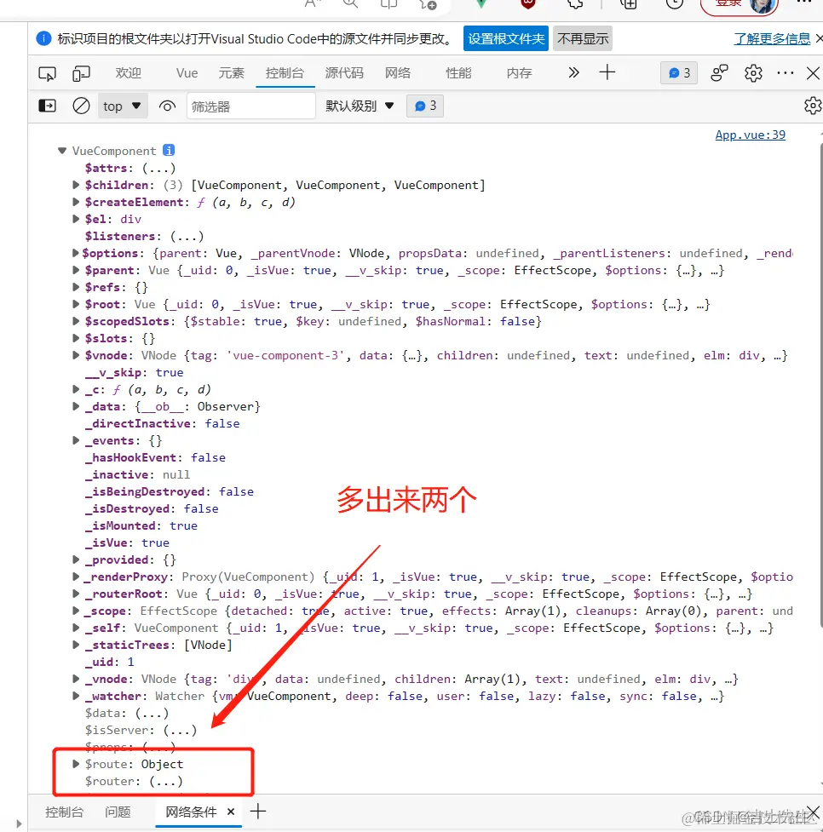
Task: Evaluate the $attrs (...) getter
Action: click(158, 169)
